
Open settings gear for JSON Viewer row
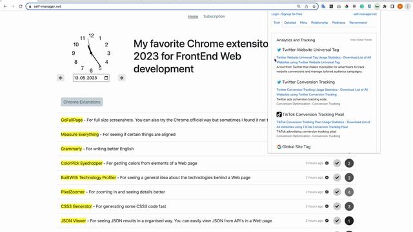[x=327, y=220]
